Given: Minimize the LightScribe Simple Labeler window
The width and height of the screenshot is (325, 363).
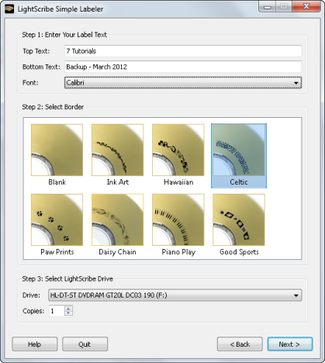Looking at the screenshot, I should click(268, 7).
